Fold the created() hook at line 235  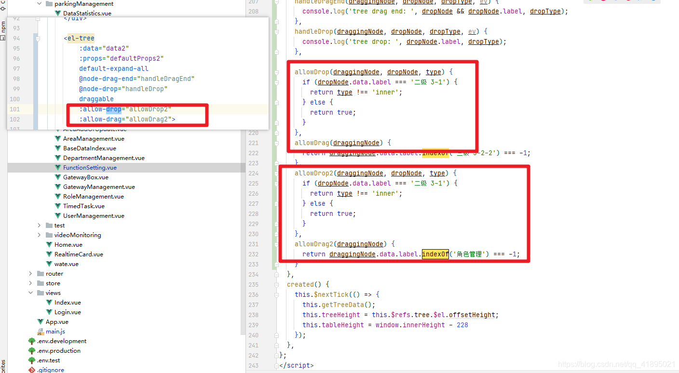(276, 284)
